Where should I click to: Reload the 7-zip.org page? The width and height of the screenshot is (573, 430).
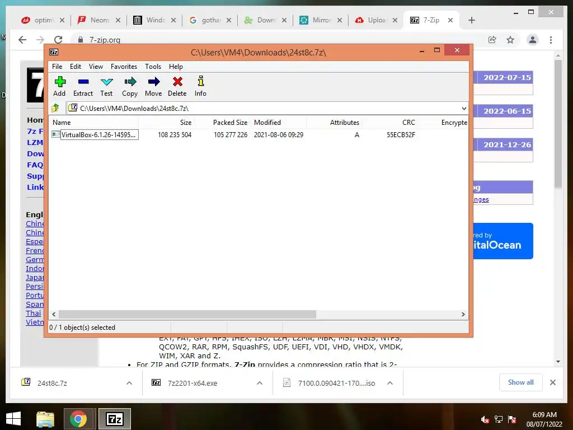point(58,40)
